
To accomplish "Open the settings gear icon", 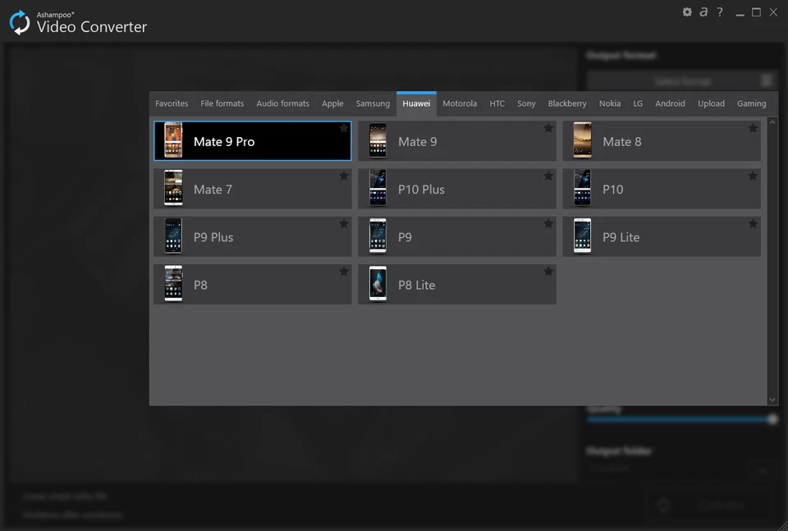I will click(x=687, y=11).
